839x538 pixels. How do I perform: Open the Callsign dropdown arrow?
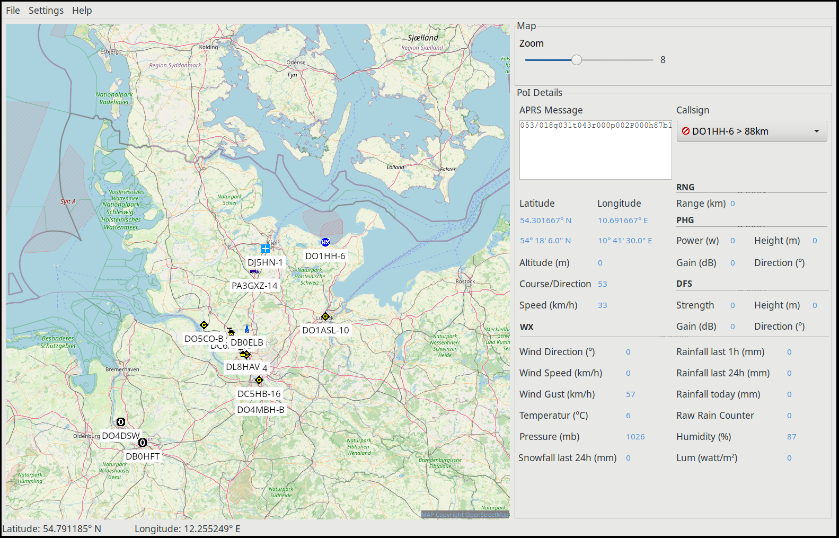(817, 131)
